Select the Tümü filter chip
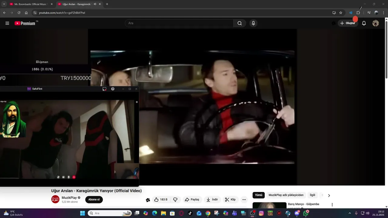The height and width of the screenshot is (218, 388). point(259,195)
